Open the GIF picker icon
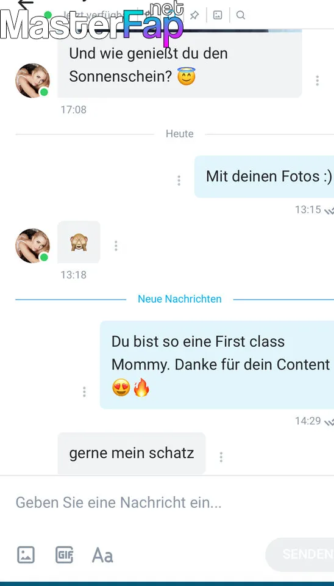Viewport: 334px width, 586px height. pos(64,555)
